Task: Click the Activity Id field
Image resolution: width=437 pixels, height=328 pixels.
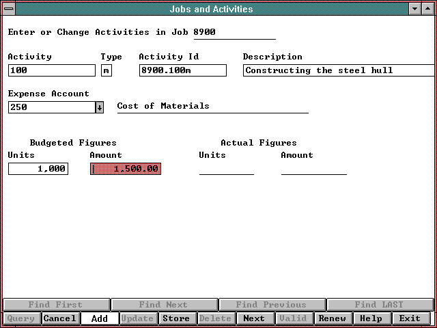Action: 182,70
